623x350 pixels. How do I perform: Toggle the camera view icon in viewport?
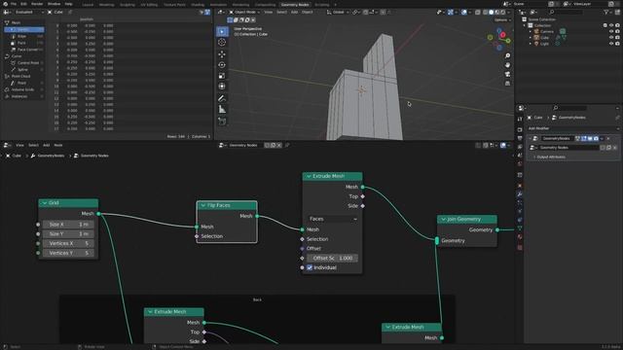pos(507,74)
